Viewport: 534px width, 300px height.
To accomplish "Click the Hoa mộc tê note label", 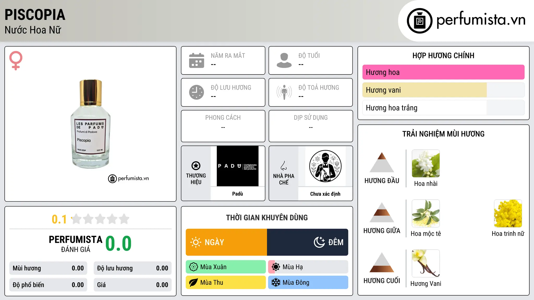I will coord(426,234).
